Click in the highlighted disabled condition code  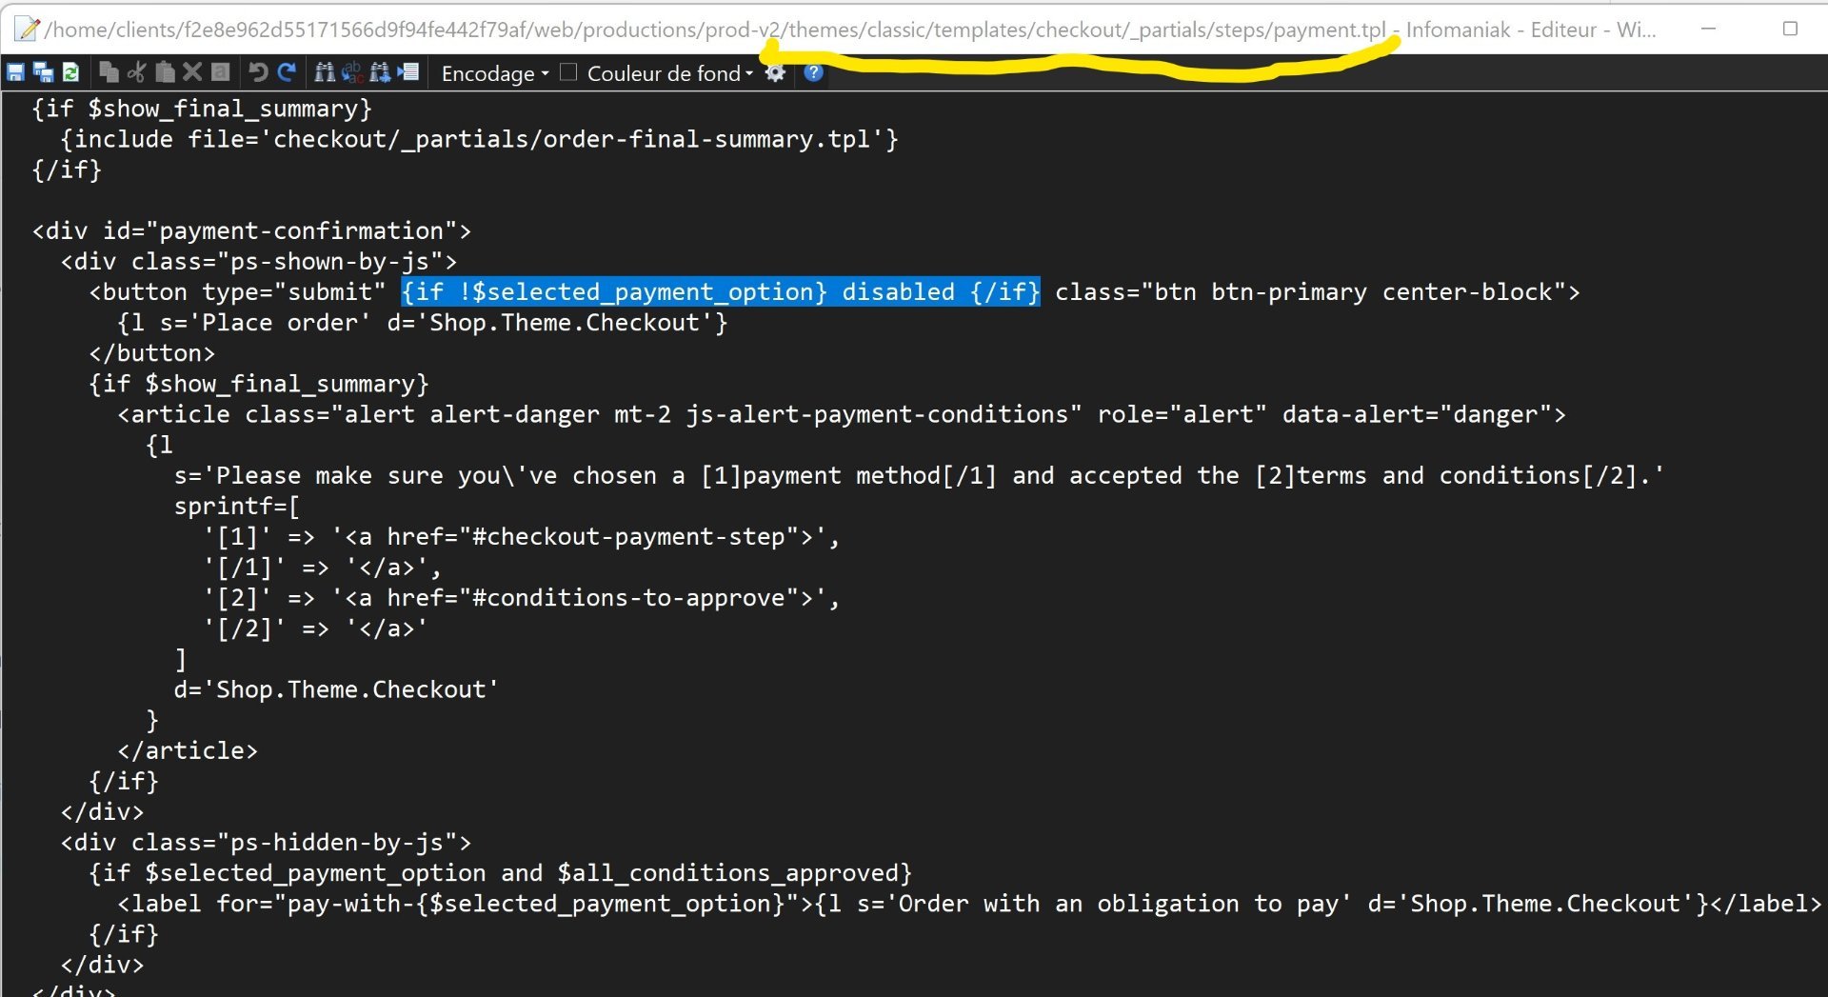pyautogui.click(x=721, y=291)
